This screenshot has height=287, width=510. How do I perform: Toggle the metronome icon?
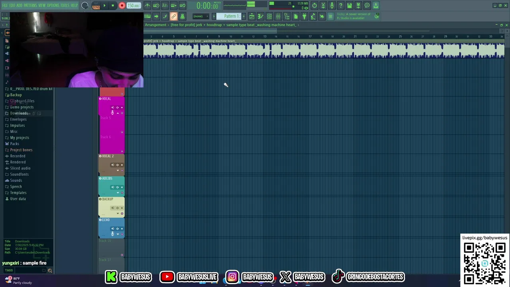147,6
